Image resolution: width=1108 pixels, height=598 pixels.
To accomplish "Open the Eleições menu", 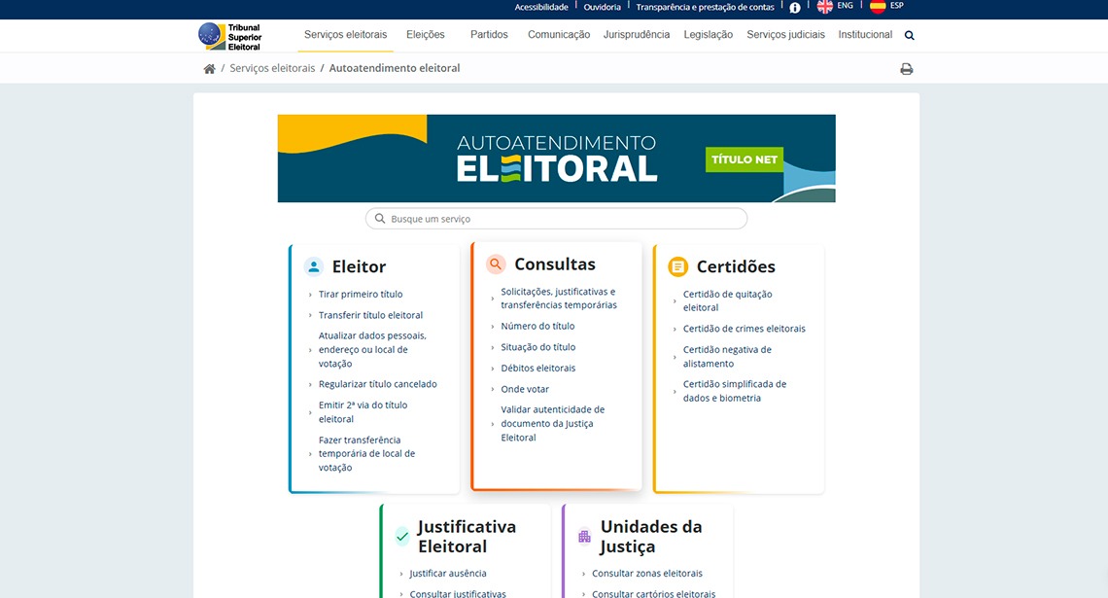I will click(425, 35).
